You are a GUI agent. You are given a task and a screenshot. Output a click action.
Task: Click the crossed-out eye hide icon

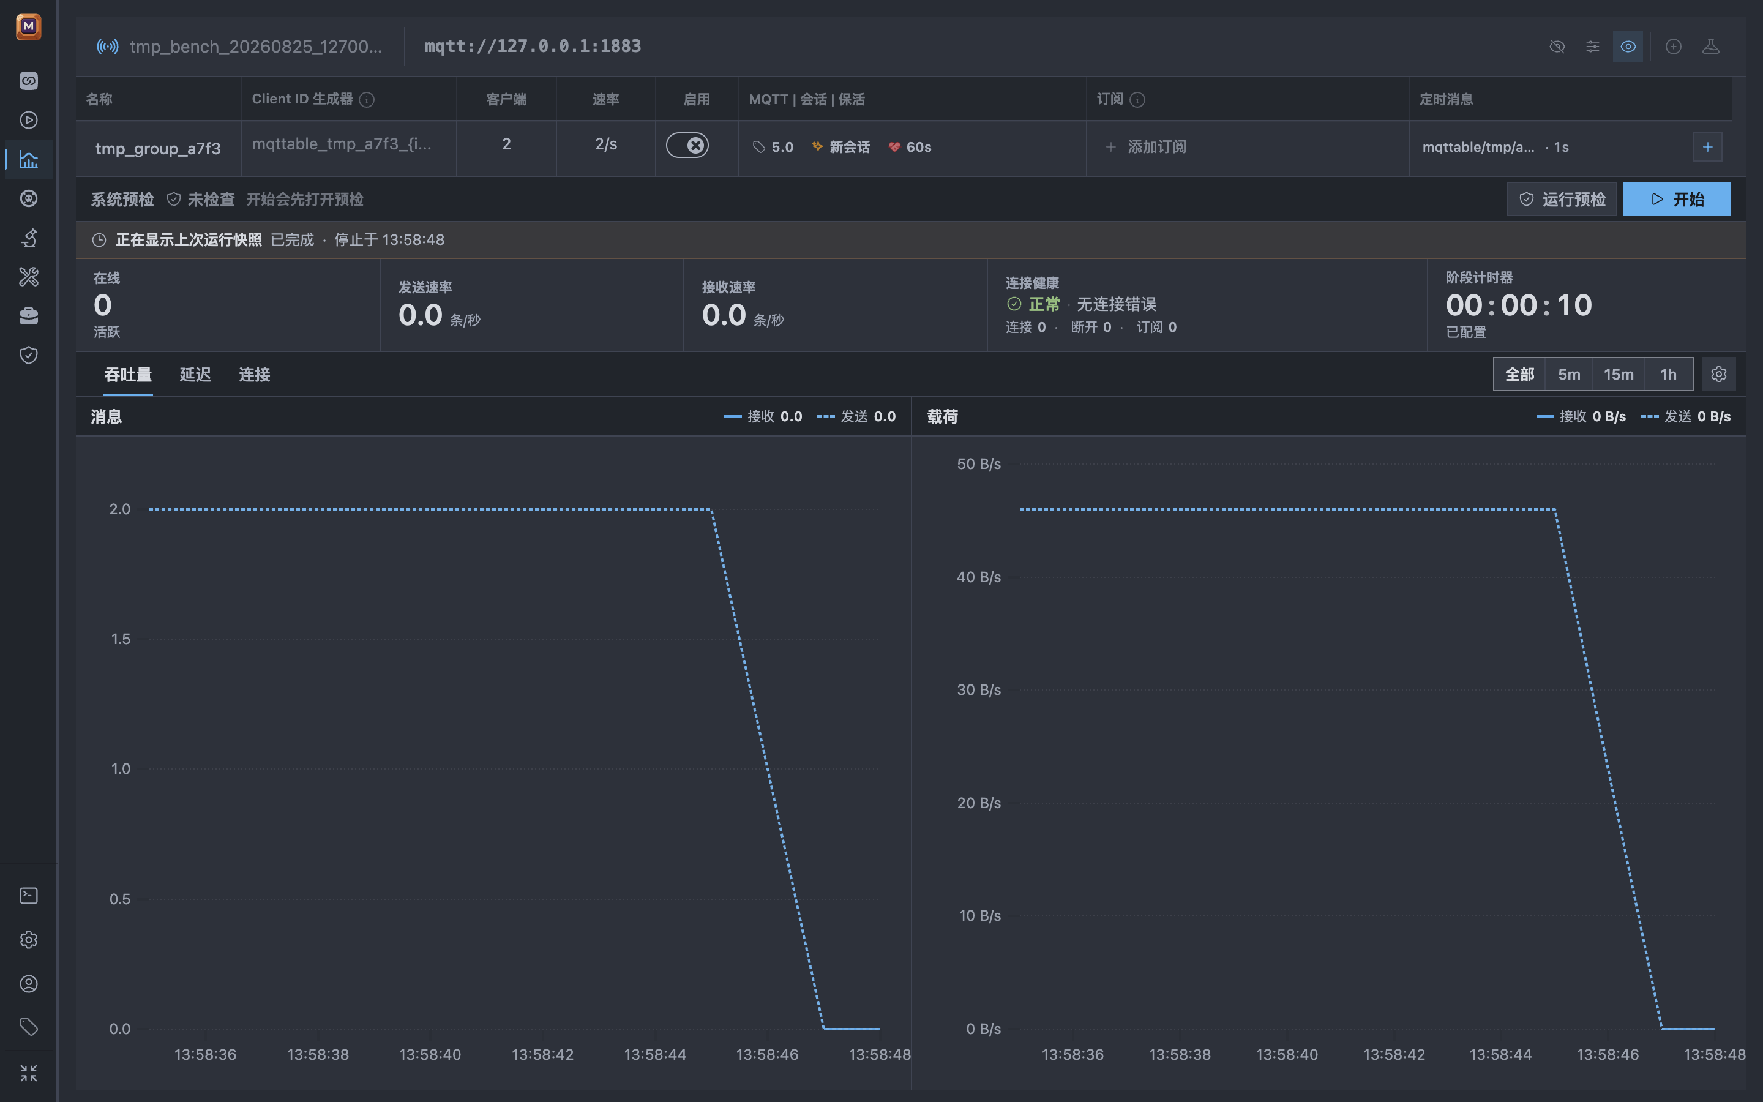[1557, 47]
